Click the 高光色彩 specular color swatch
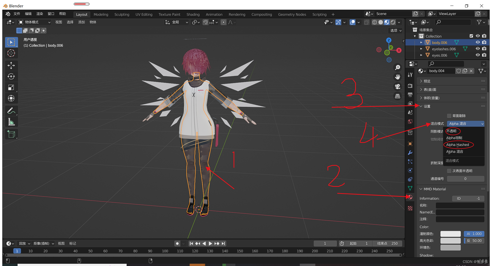The image size is (492, 266). click(450, 241)
